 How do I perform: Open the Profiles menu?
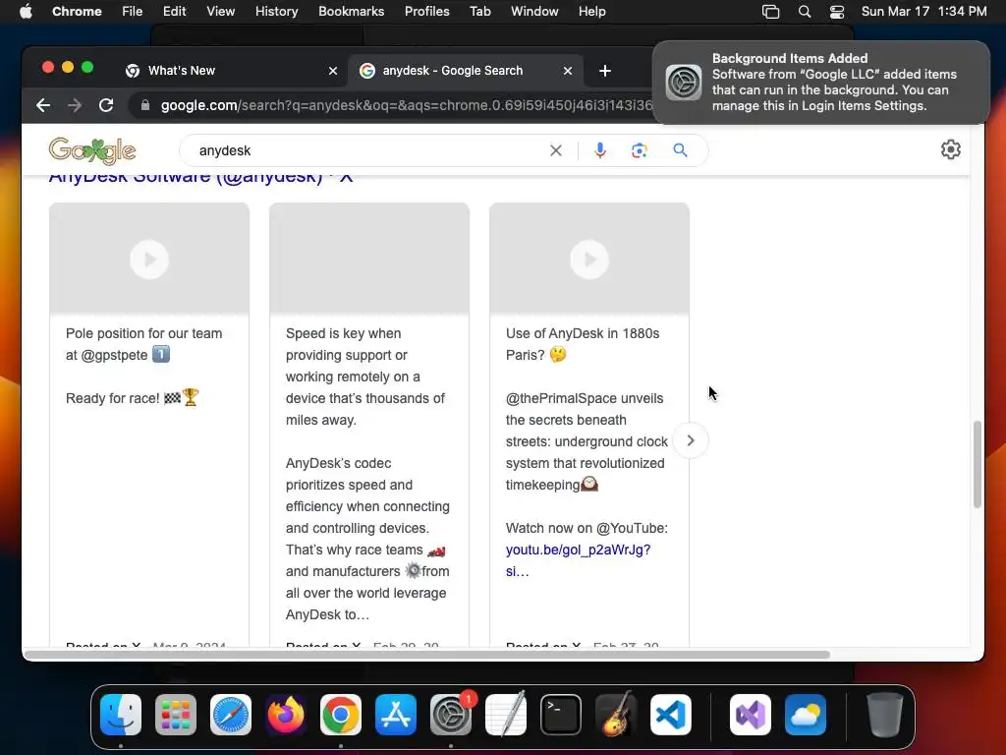pos(426,12)
